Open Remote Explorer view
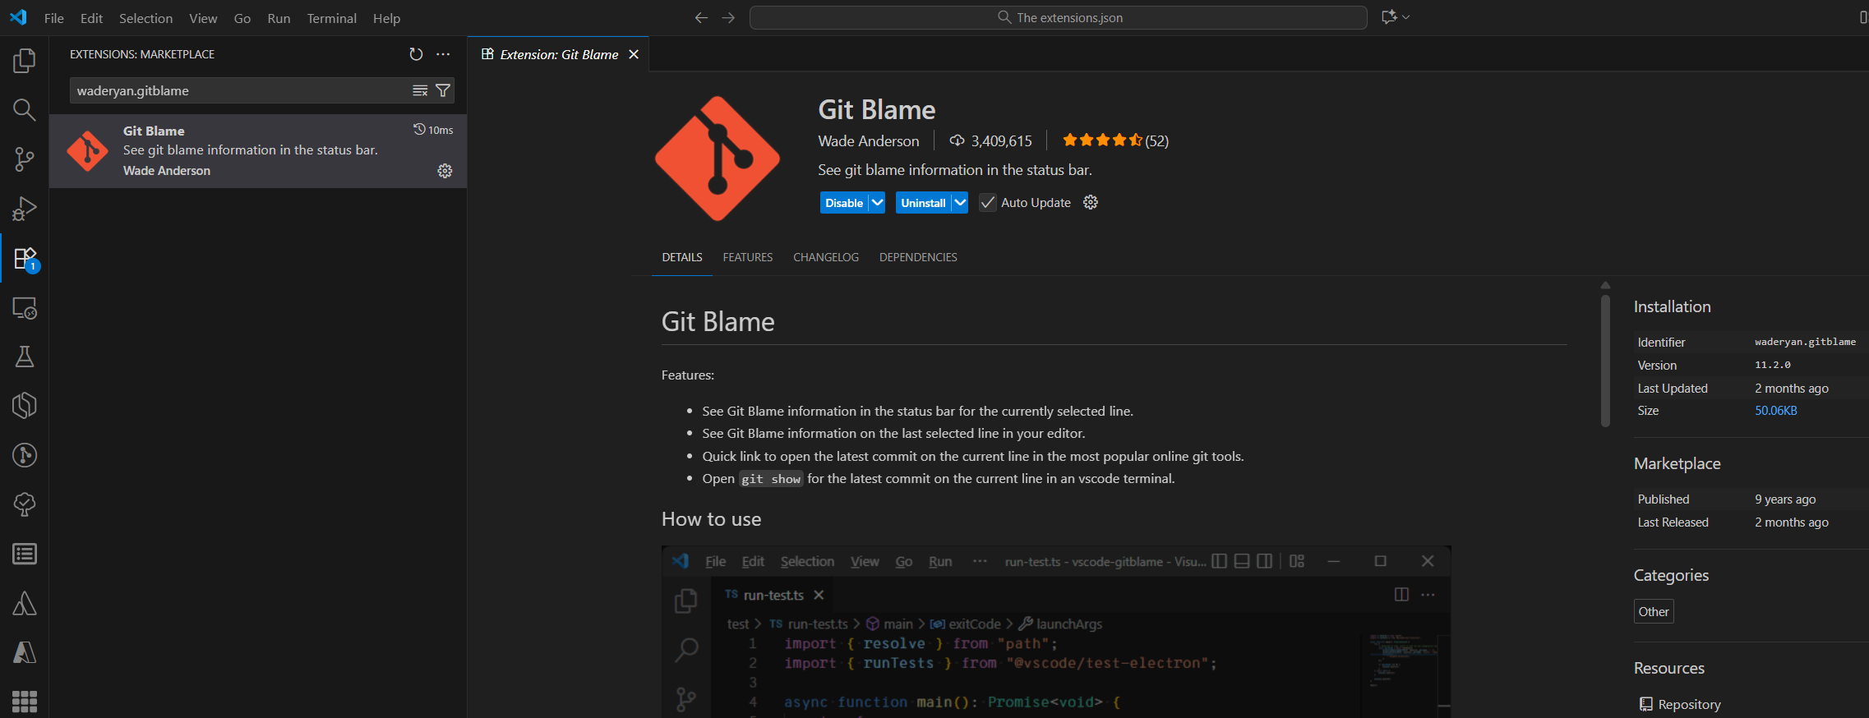Image resolution: width=1869 pixels, height=718 pixels. 25,308
